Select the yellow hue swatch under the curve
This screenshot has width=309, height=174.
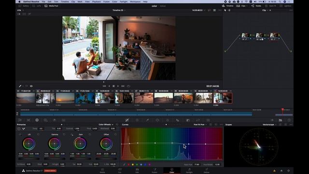pos(133,164)
